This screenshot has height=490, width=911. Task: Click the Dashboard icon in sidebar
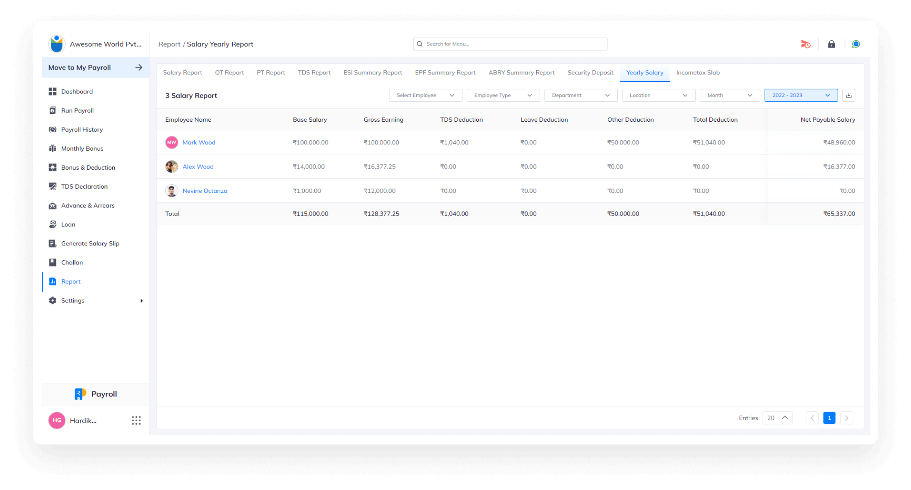click(53, 91)
